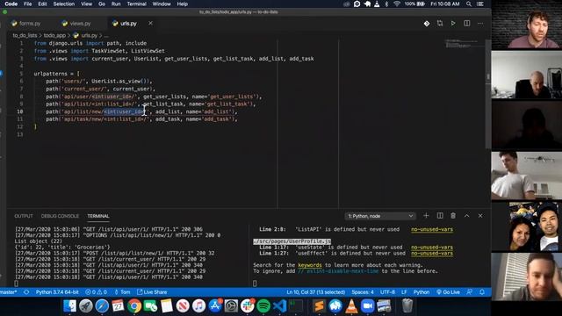The width and height of the screenshot is (562, 316).
Task: Click the first no-unused-vars link in terminal
Action: click(x=432, y=229)
